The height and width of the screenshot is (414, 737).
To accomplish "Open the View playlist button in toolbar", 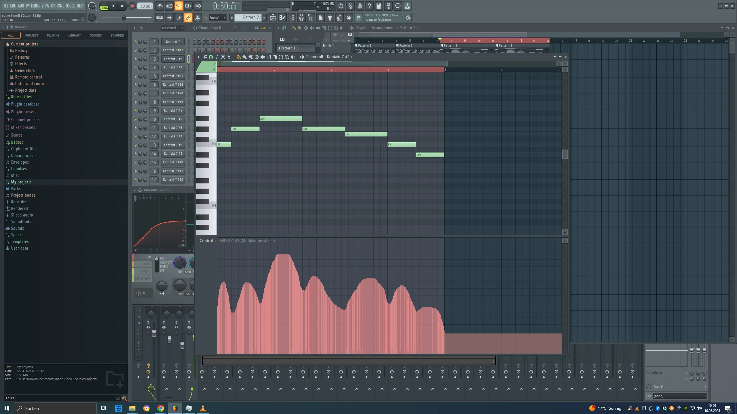I will pos(273,18).
